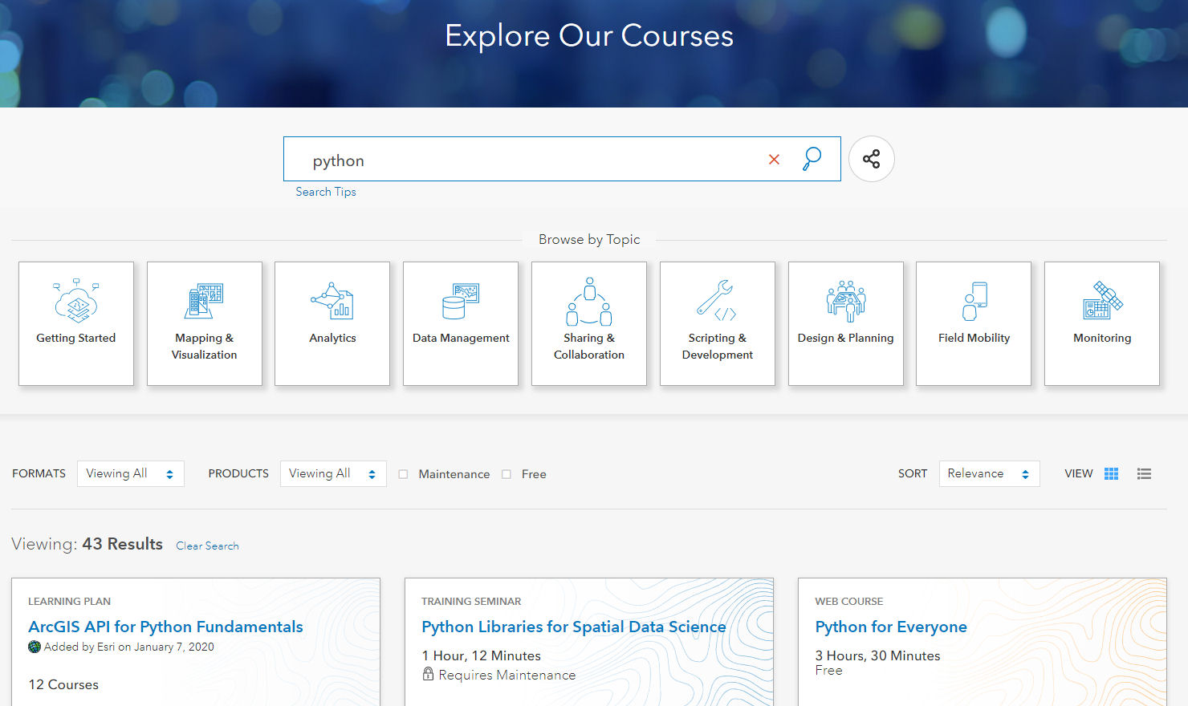Browse the Analytics topic
The image size is (1188, 706).
(x=332, y=323)
